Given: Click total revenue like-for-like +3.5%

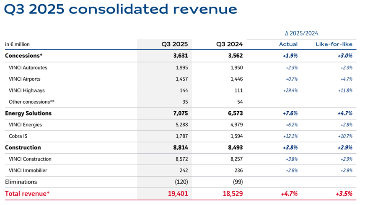Looking at the screenshot, I should tap(344, 194).
